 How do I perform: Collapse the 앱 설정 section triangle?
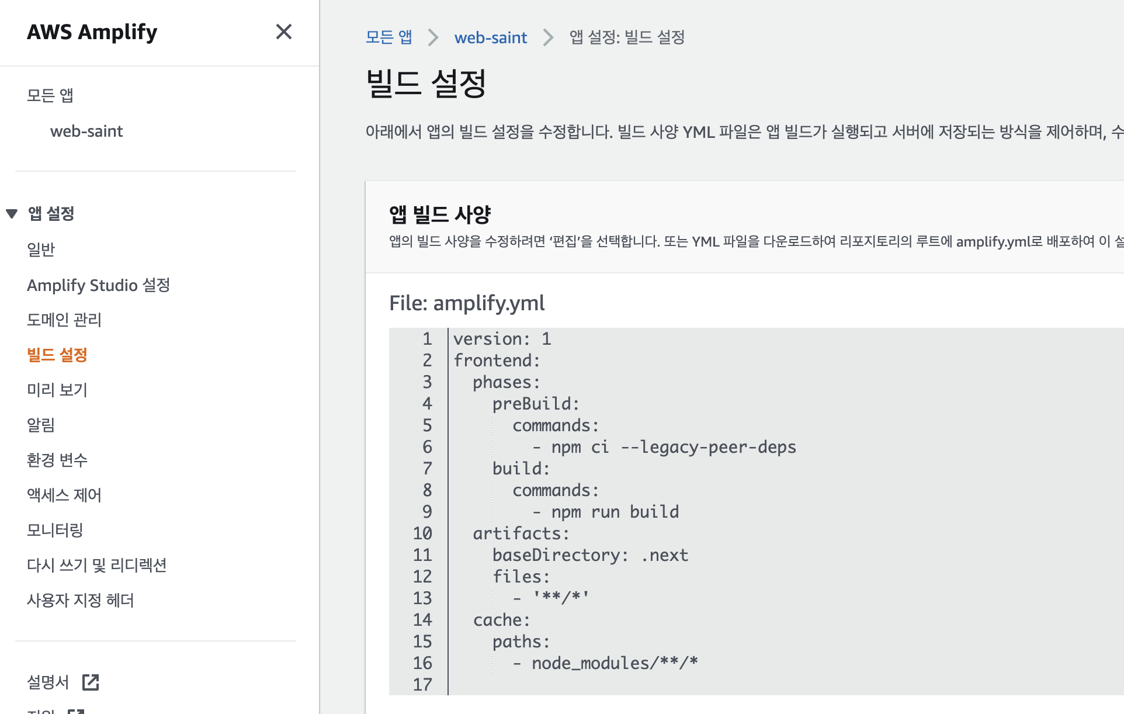pos(12,214)
